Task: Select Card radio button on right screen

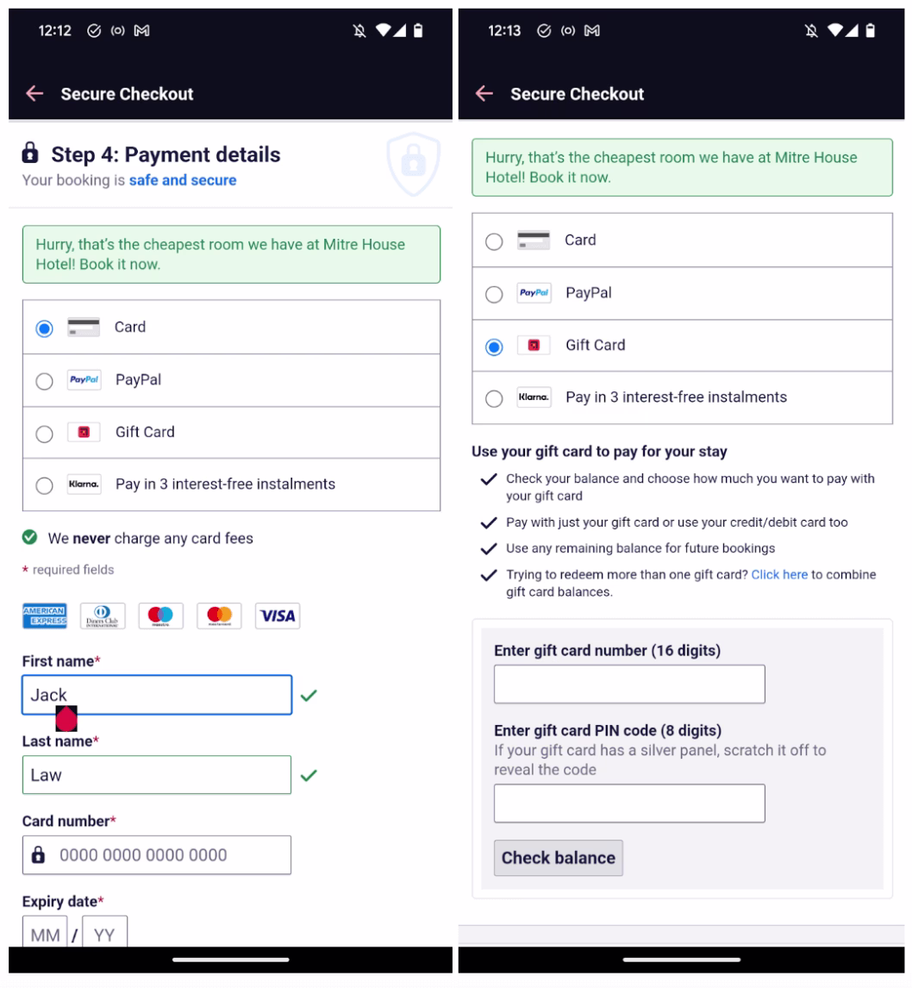Action: (x=495, y=242)
